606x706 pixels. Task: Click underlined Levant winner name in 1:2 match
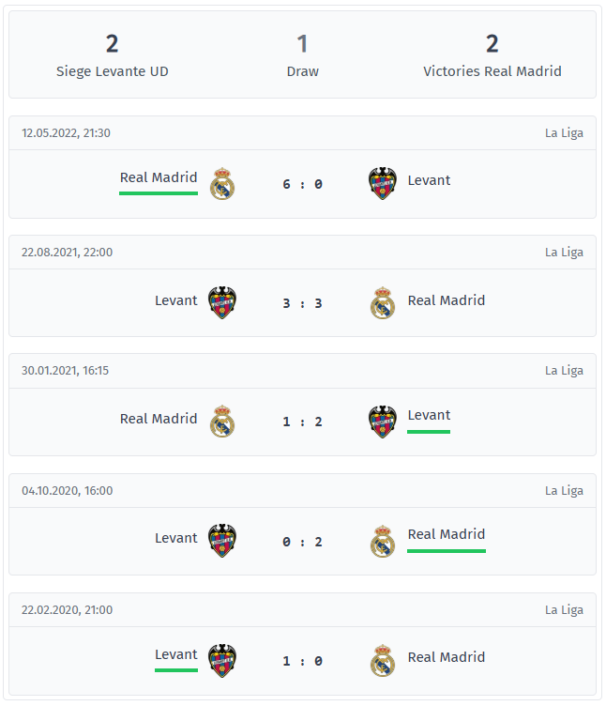point(429,415)
